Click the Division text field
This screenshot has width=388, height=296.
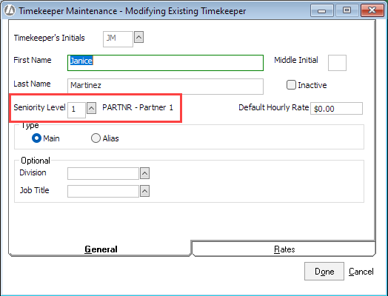coord(103,173)
